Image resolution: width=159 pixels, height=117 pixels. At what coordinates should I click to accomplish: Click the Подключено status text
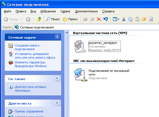coord(98,78)
